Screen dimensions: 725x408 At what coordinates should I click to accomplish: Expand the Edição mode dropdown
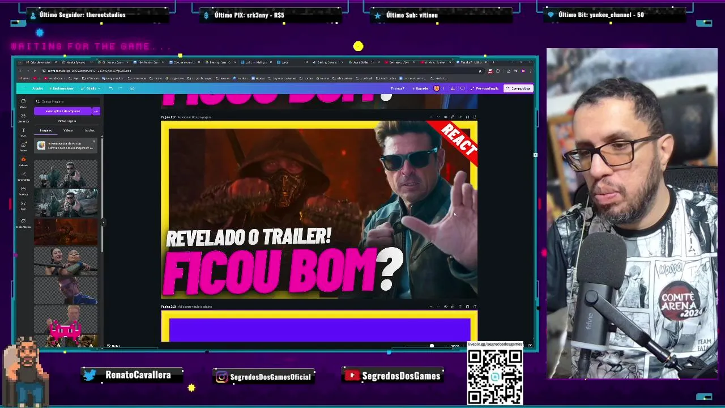(91, 88)
